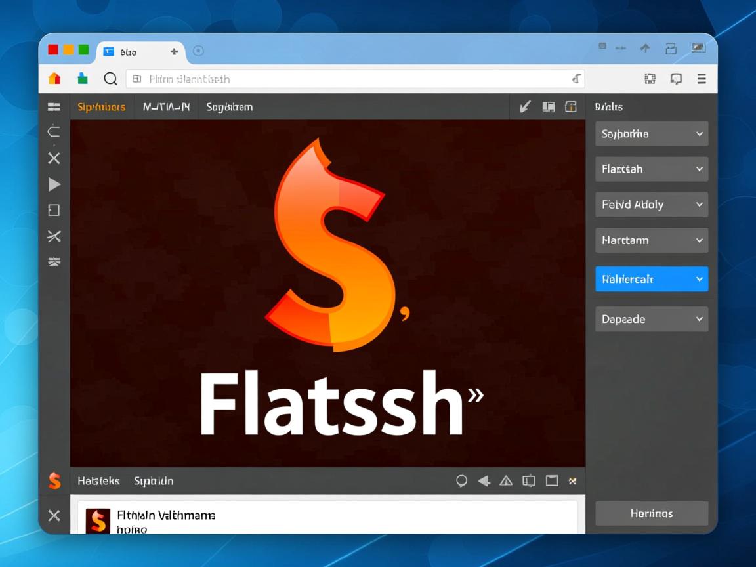Open the Dapeade dropdown
This screenshot has width=756, height=567.
coord(651,319)
